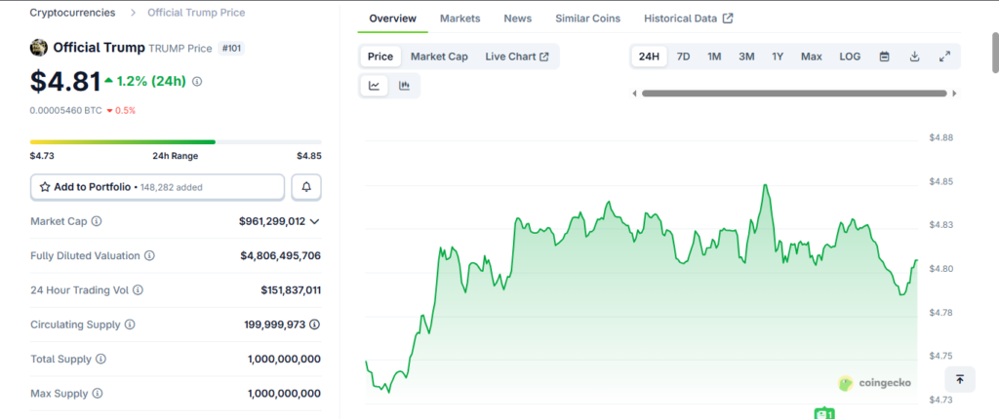Navigate to Cryptocurrencies breadcrumb link
The image size is (999, 419).
(72, 13)
